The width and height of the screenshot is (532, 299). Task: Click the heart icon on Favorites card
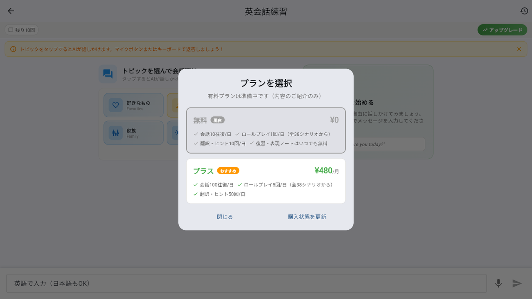116,105
